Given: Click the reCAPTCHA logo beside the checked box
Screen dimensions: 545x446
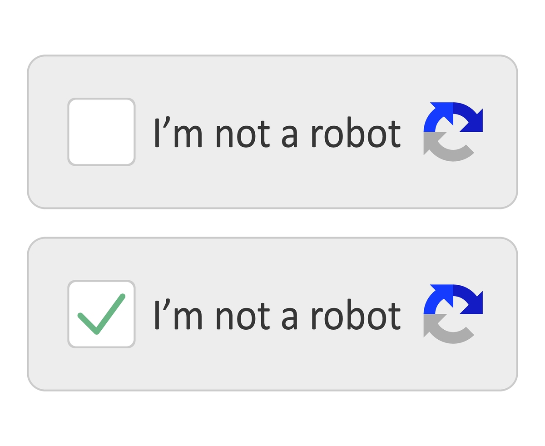Looking at the screenshot, I should tap(453, 314).
